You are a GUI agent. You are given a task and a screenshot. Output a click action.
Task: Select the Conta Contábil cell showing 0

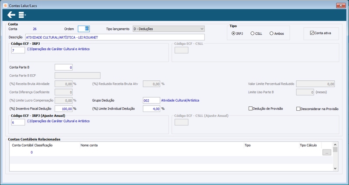pyautogui.click(x=22, y=152)
